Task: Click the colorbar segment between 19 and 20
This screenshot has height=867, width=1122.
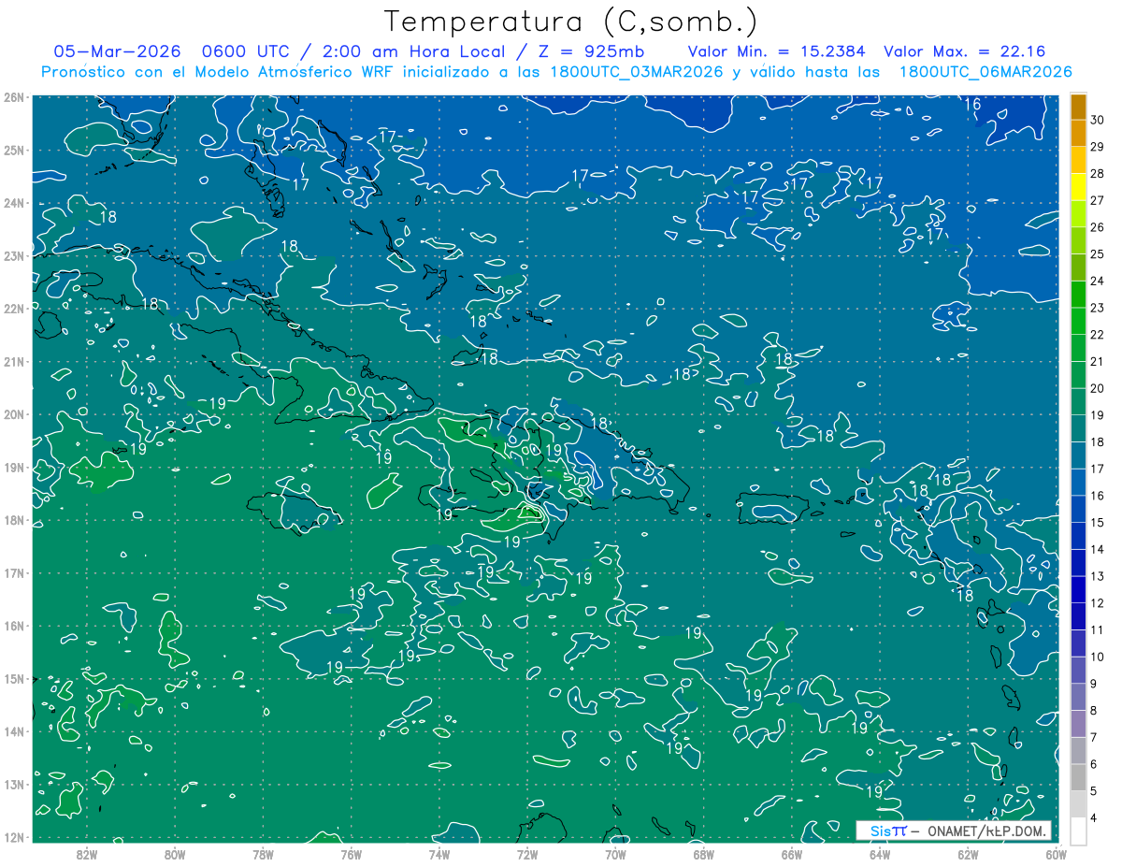Action: click(x=1078, y=401)
